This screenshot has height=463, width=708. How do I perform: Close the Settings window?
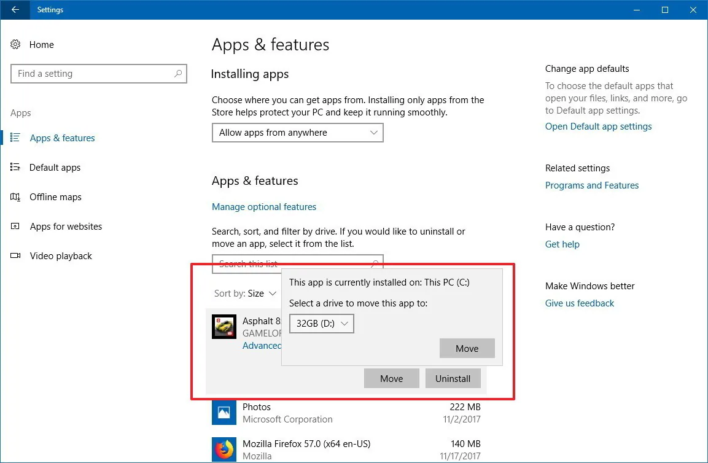(x=693, y=10)
